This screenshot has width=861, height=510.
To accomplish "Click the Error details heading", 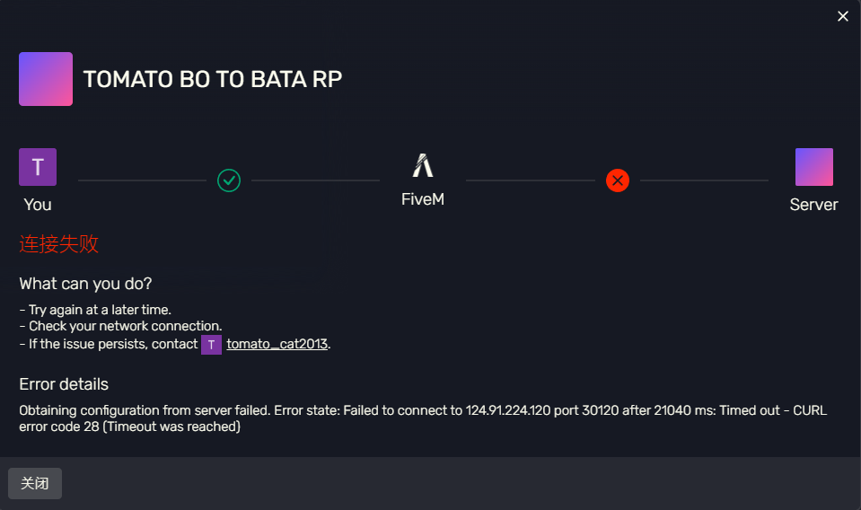I will click(x=64, y=384).
